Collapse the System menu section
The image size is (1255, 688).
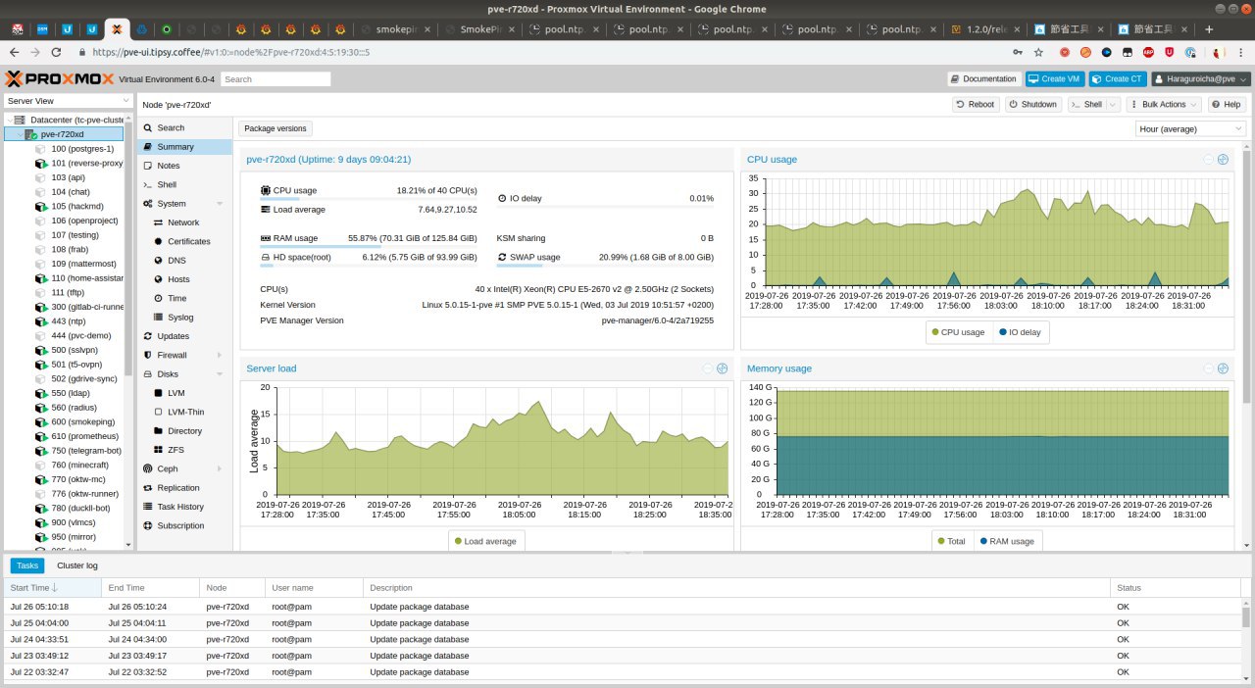(220, 204)
